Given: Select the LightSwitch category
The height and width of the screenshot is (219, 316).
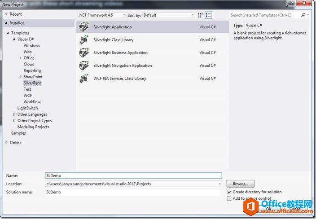Looking at the screenshot, I should (27, 108).
